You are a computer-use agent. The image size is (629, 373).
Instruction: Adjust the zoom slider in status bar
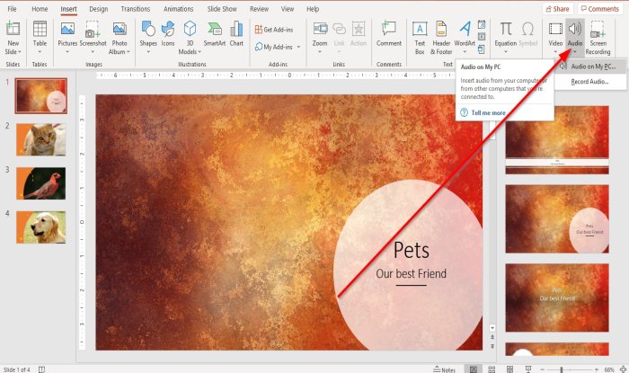(x=563, y=369)
